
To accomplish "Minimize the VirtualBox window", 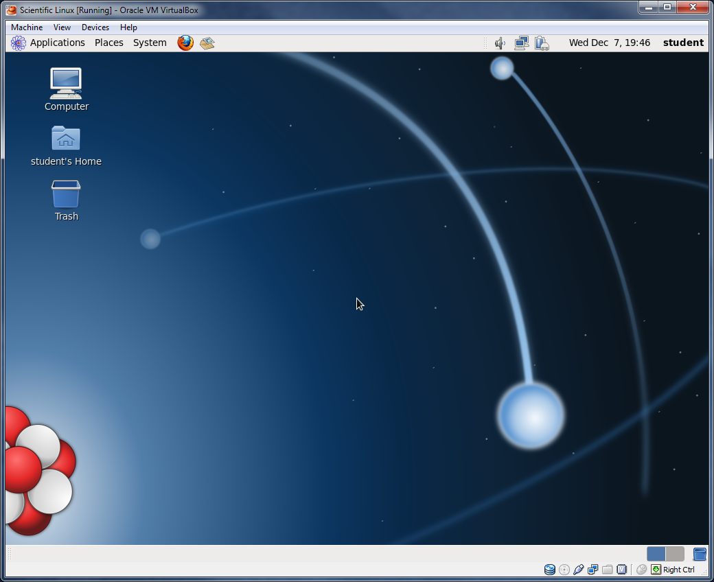I will [648, 8].
